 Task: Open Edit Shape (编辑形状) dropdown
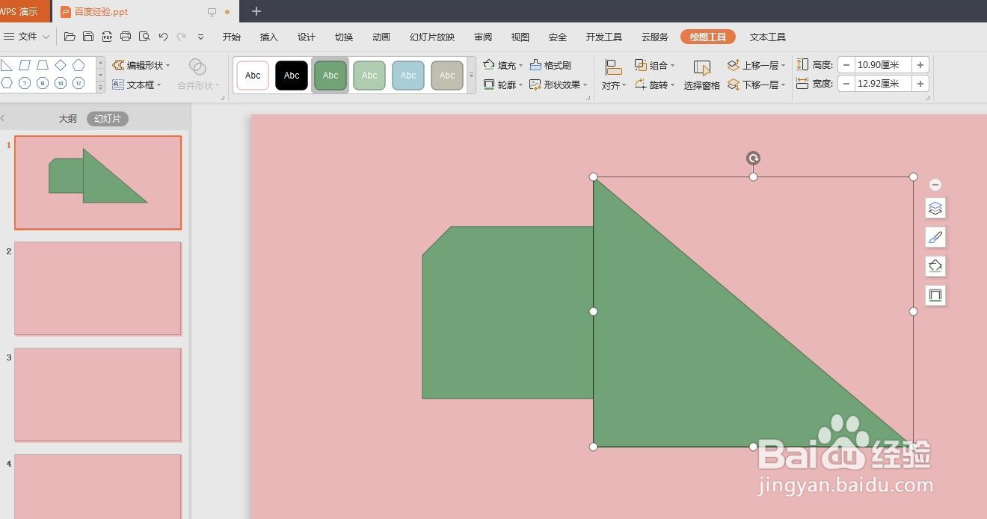click(141, 65)
